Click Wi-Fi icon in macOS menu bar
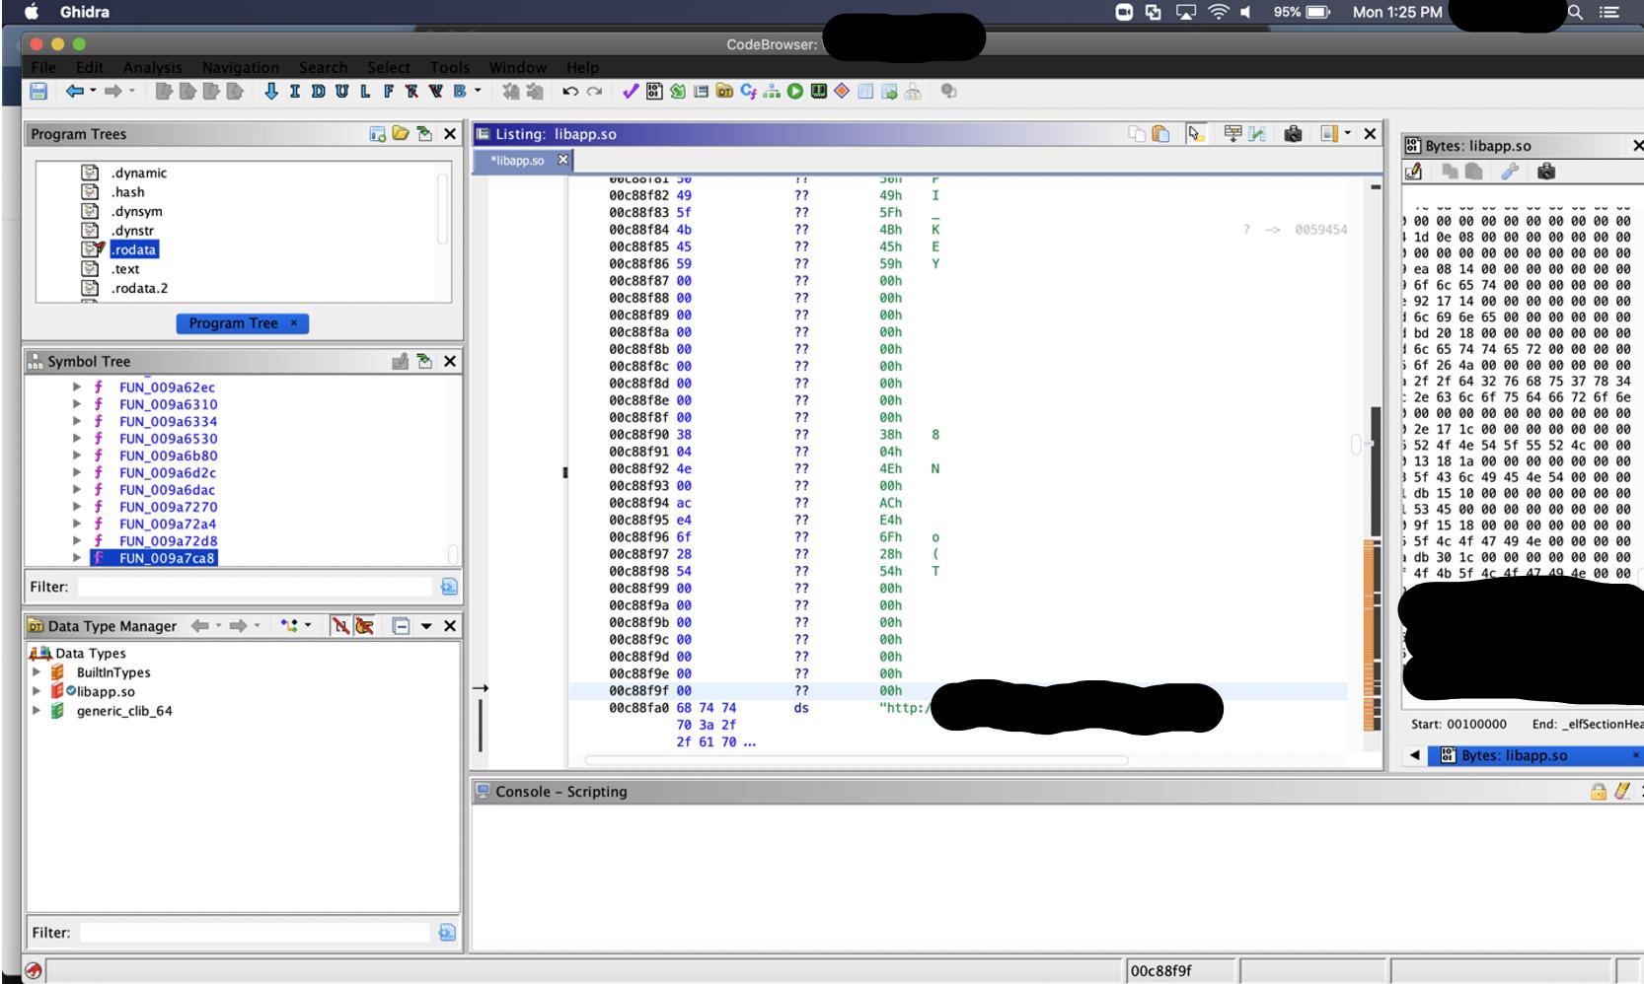 (x=1218, y=12)
